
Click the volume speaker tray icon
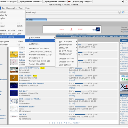point(123,2)
